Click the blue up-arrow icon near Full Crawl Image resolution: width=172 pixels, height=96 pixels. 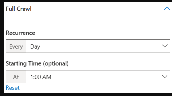click(167, 9)
